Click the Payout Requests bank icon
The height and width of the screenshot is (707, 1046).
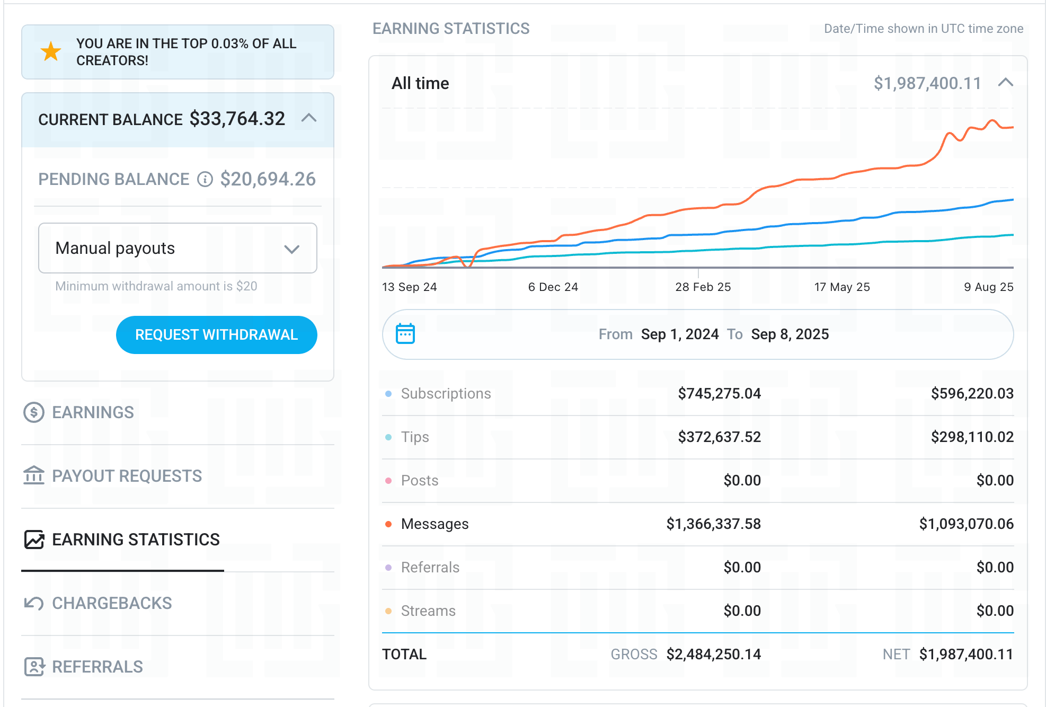pos(34,475)
